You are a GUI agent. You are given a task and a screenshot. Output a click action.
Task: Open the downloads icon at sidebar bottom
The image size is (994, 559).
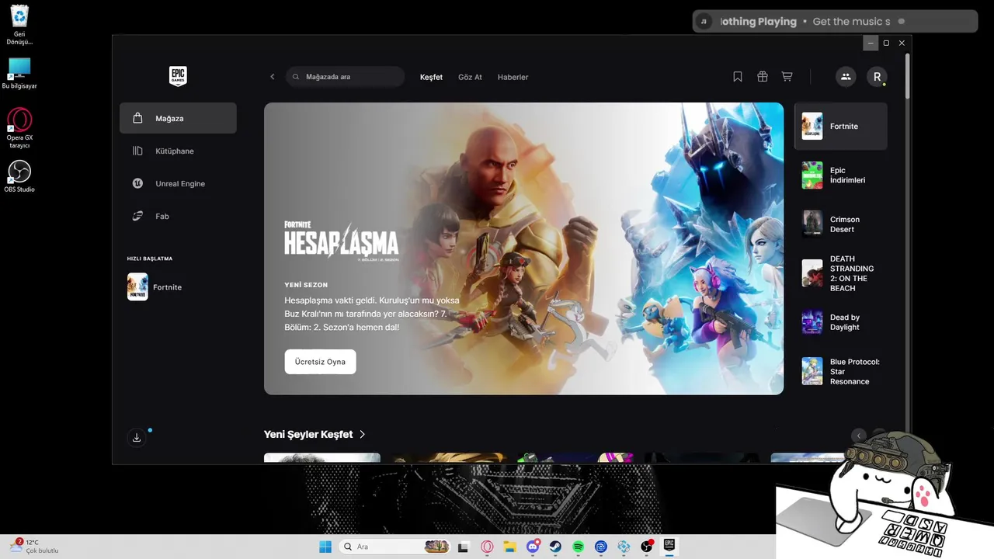[137, 438]
